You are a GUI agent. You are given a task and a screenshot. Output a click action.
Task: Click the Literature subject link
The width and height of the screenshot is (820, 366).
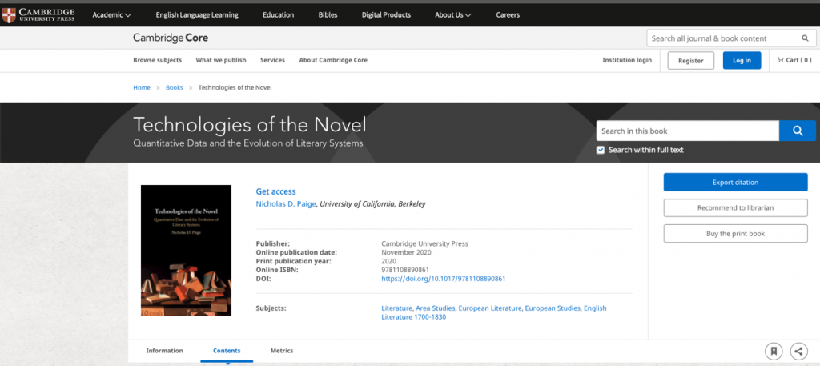(x=397, y=308)
